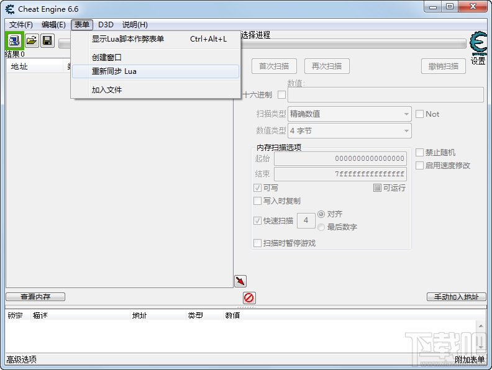
Task: Click the 类型 column header
Action: 204,315
